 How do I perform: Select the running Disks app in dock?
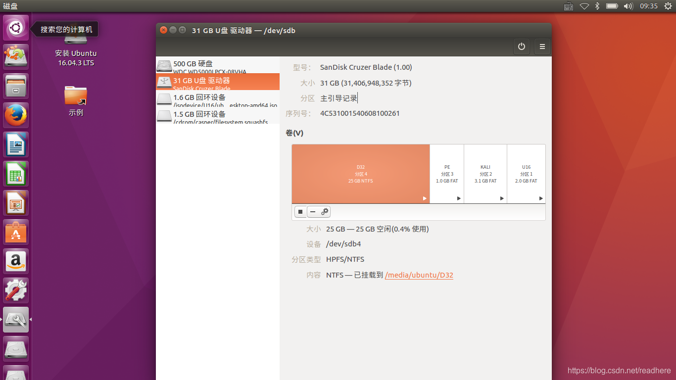[x=16, y=320]
